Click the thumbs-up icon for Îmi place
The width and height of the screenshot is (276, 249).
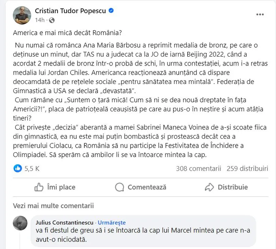pos(39,187)
